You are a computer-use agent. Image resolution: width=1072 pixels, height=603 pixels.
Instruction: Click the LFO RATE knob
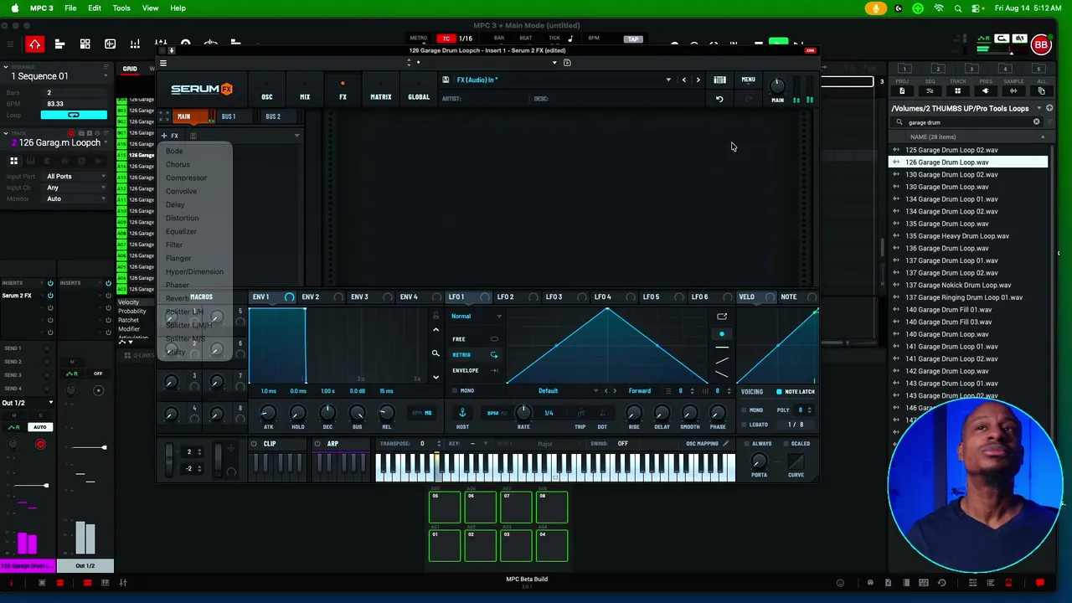coord(523,411)
